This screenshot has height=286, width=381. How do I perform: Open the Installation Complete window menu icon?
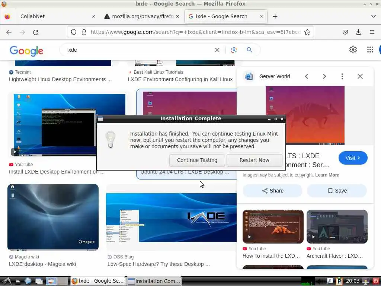click(x=100, y=119)
